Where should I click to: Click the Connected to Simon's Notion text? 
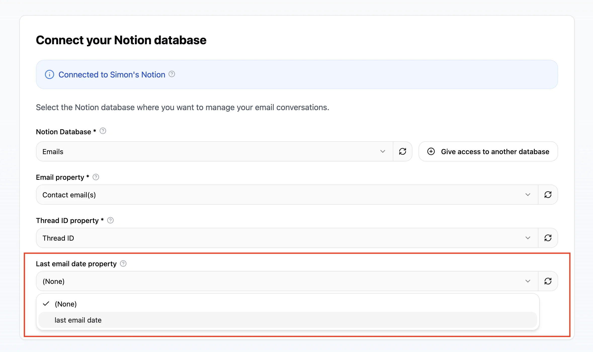tap(112, 75)
